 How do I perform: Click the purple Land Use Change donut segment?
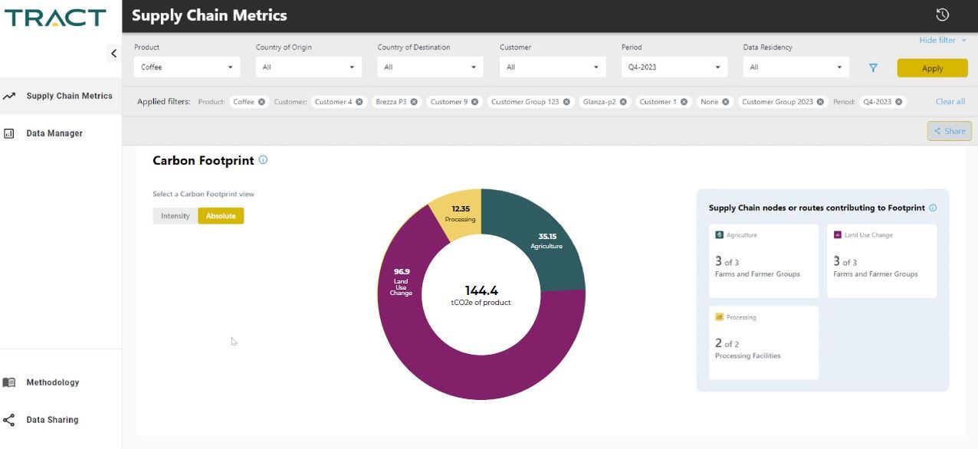[460, 375]
